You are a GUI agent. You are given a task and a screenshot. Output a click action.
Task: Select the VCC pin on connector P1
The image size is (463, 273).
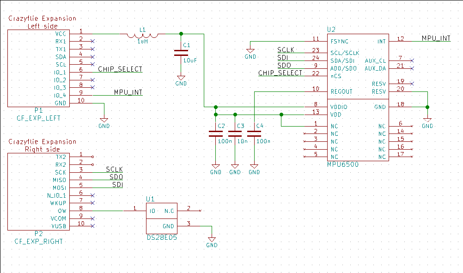click(x=61, y=34)
